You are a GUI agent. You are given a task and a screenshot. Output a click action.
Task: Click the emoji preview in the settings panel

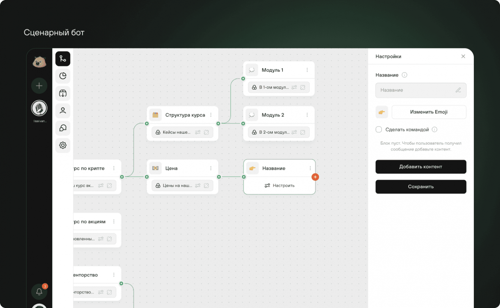pos(382,112)
